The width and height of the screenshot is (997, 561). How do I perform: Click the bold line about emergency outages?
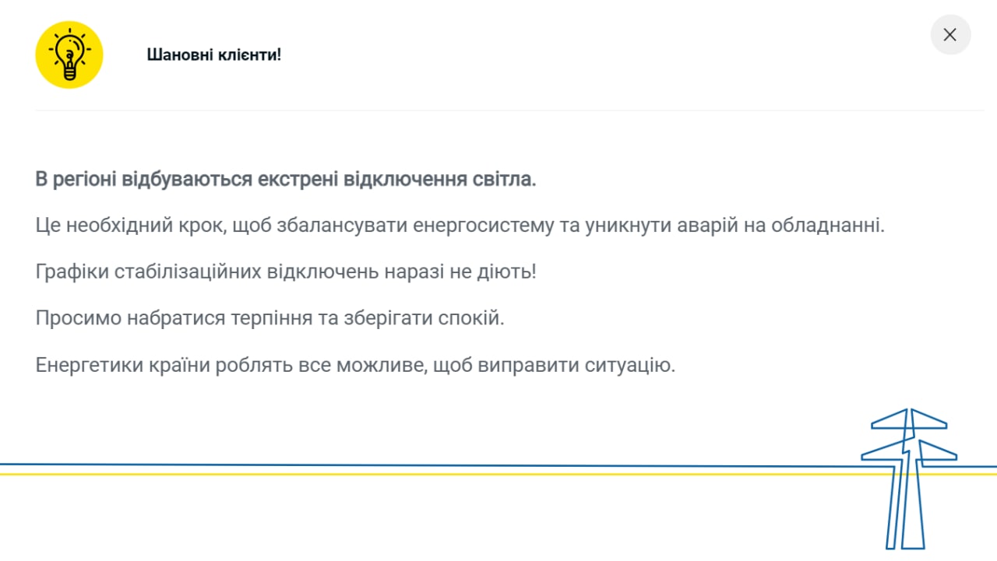286,180
